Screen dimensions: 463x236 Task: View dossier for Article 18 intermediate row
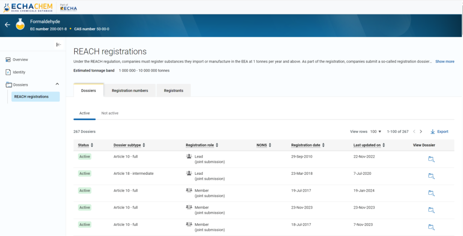(x=431, y=176)
